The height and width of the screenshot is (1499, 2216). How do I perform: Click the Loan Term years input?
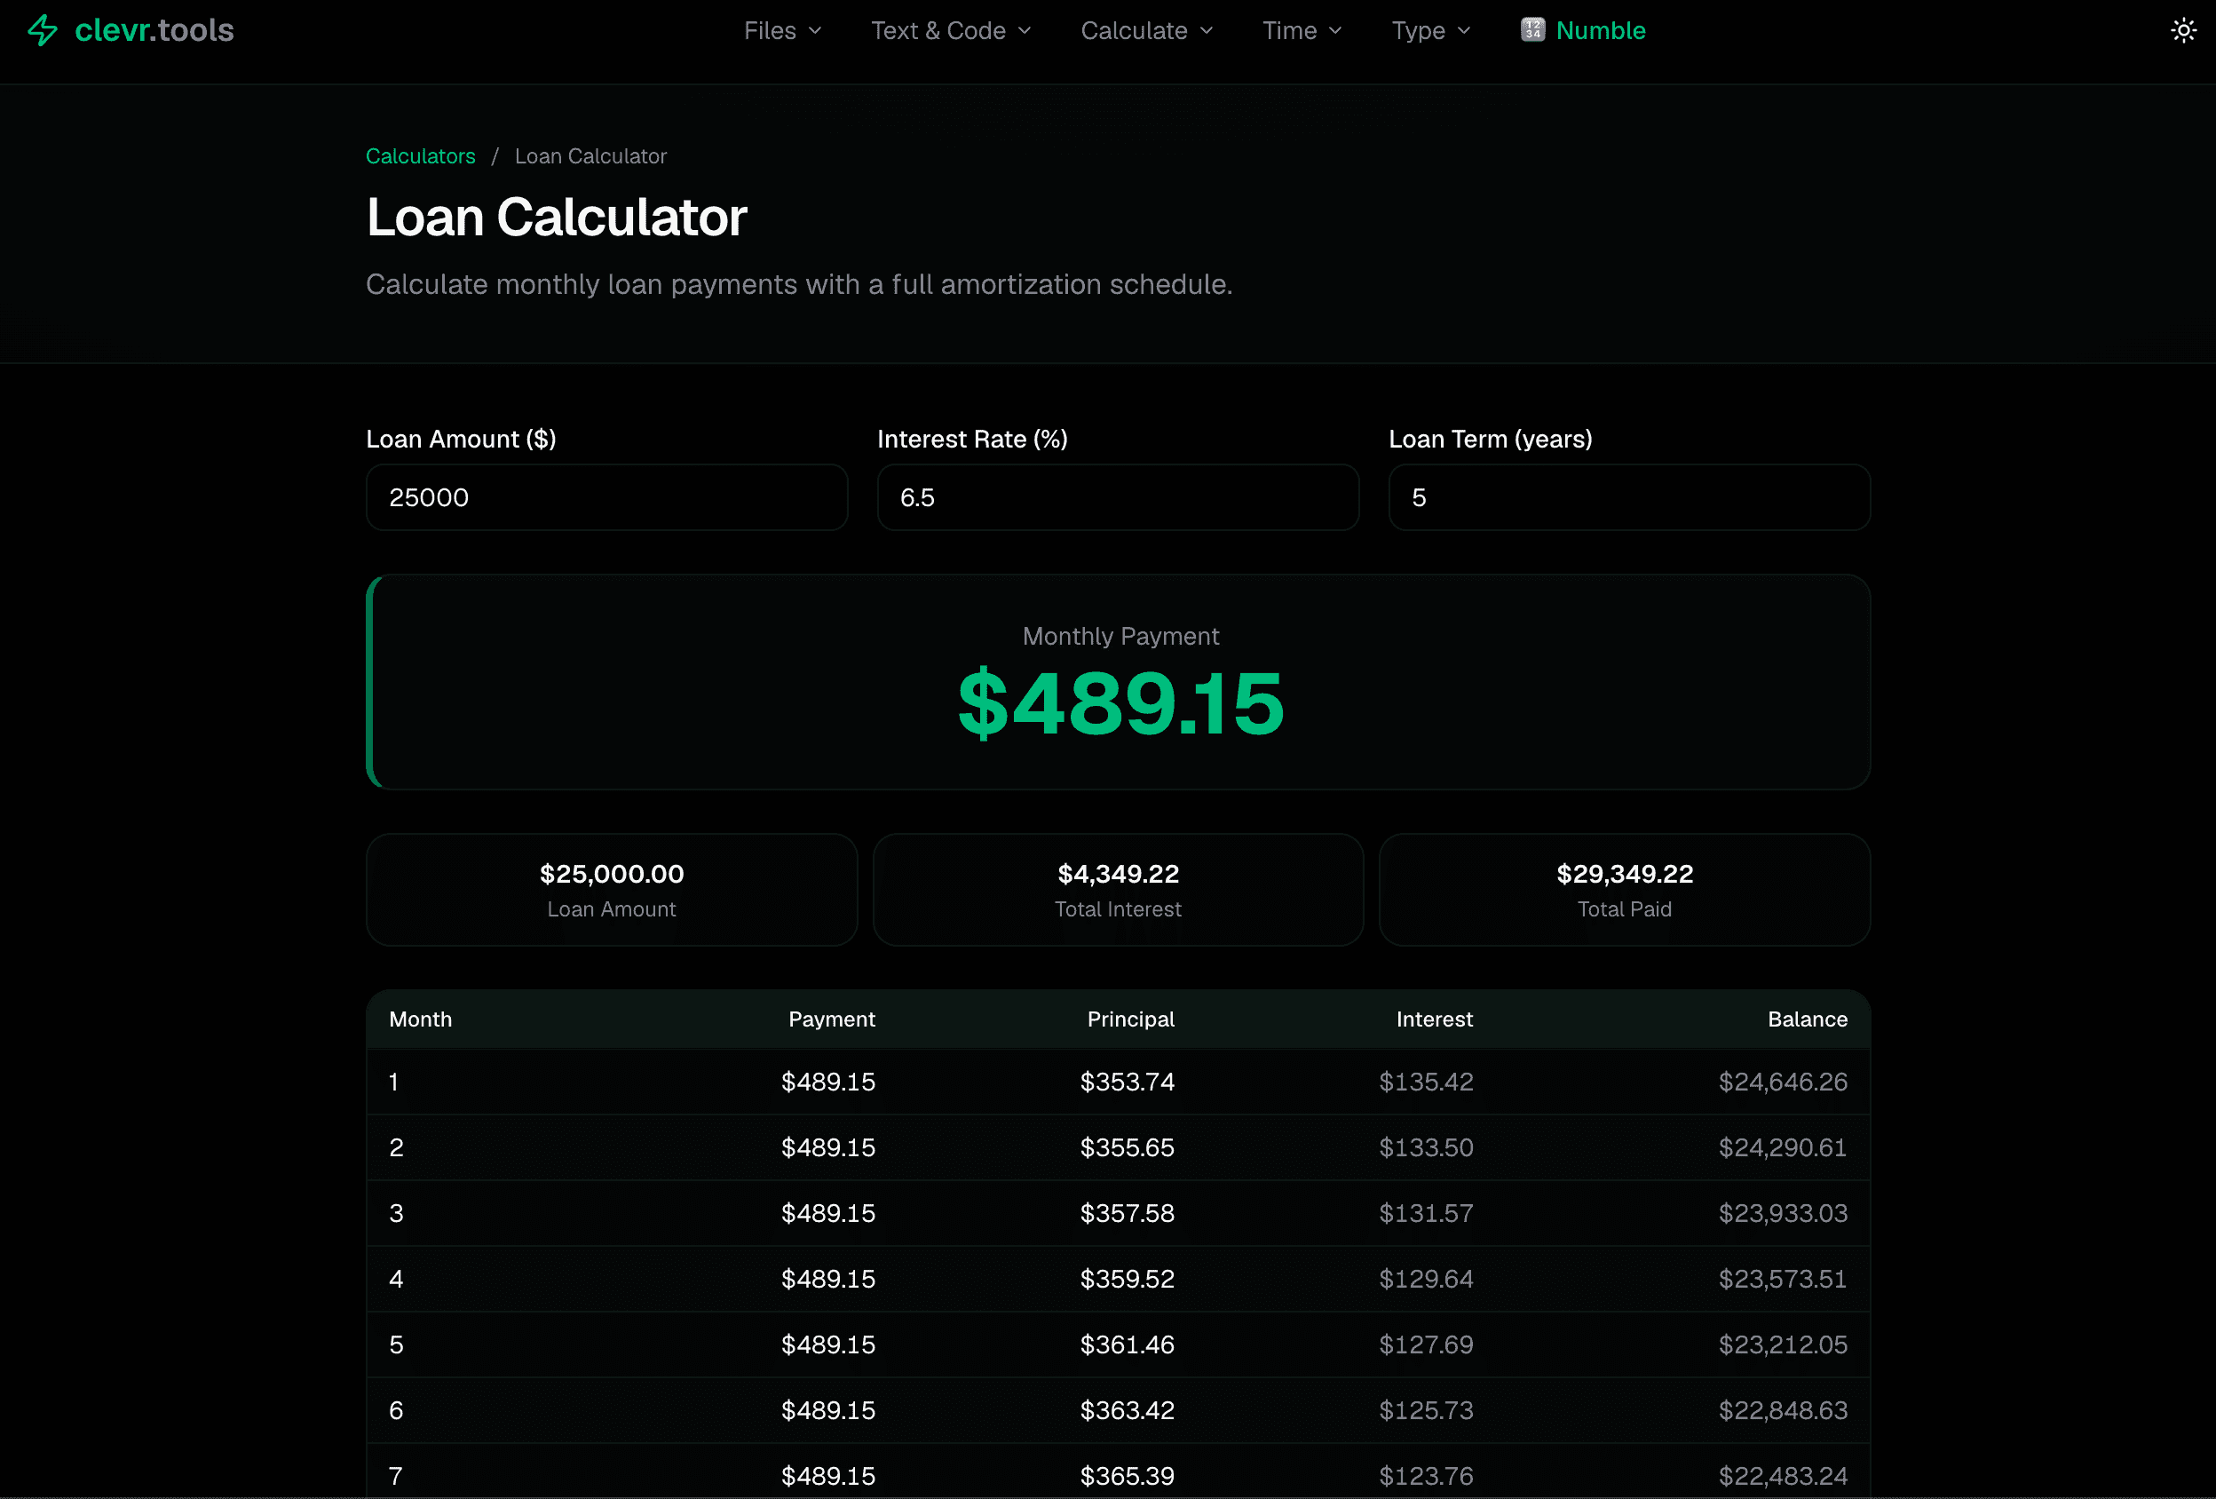point(1627,496)
